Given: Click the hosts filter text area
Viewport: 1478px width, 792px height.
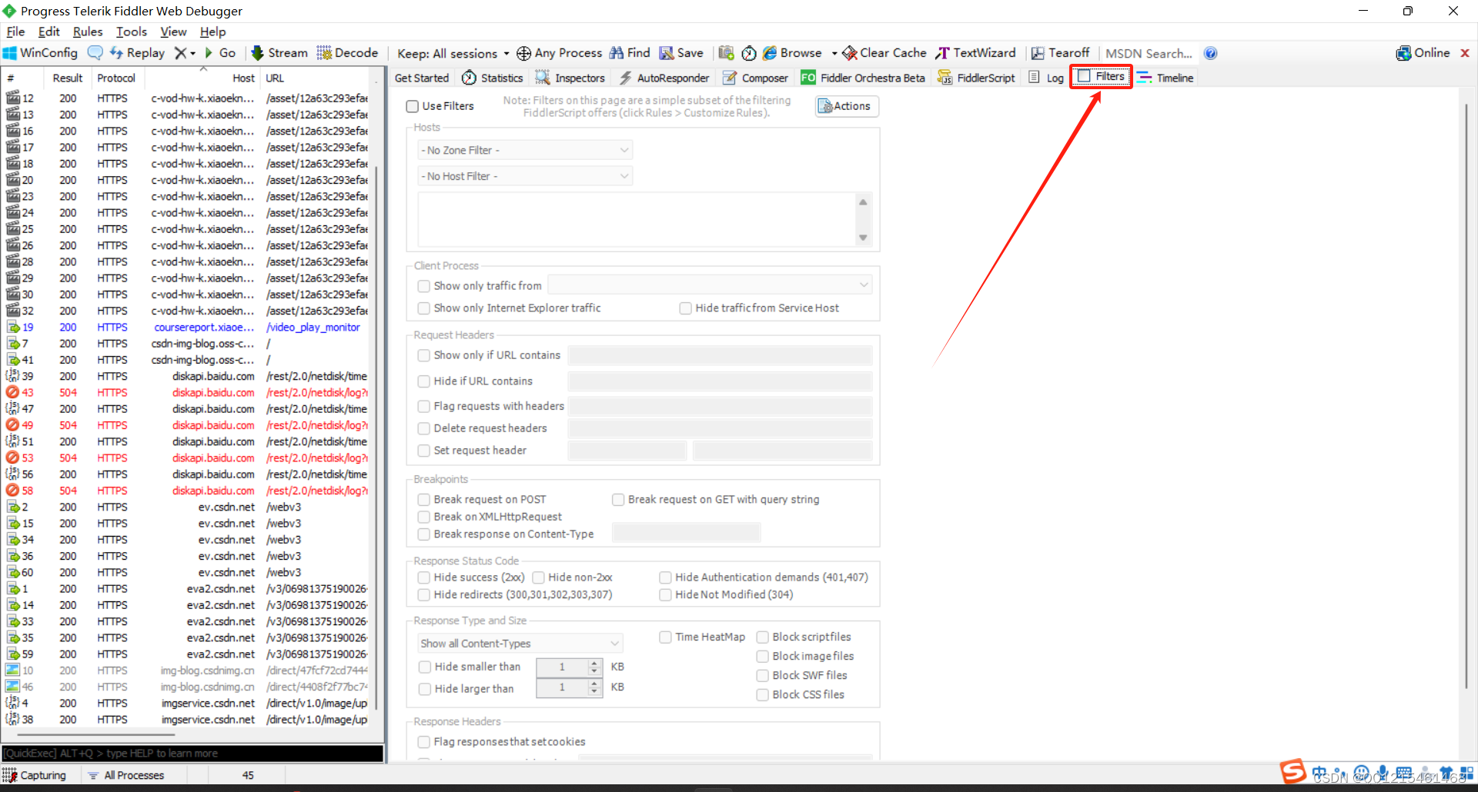Looking at the screenshot, I should coord(636,219).
